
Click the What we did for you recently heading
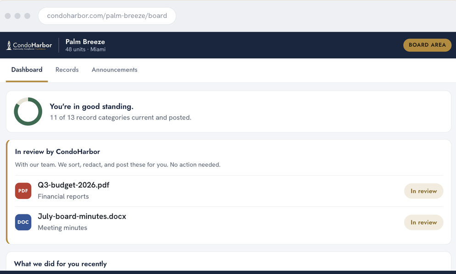(x=61, y=264)
